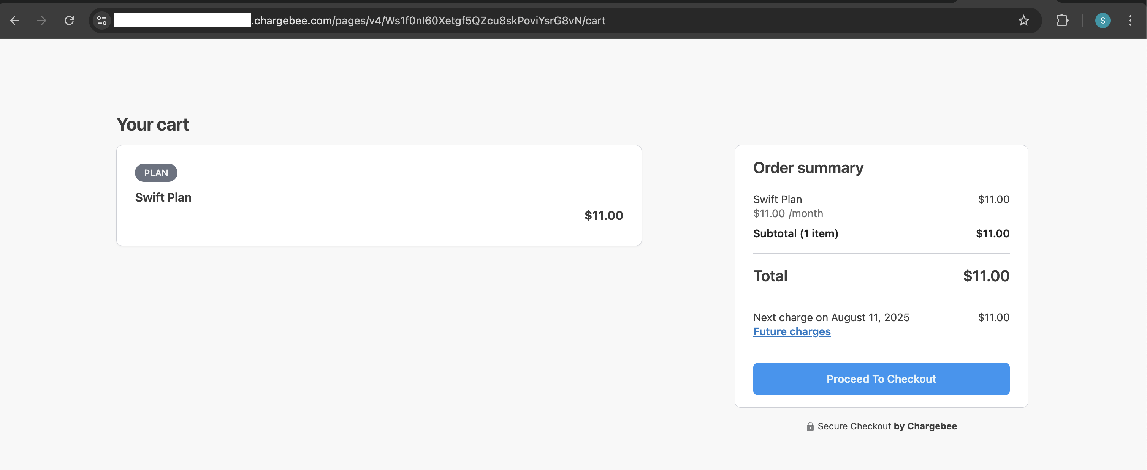Click the lock icon beside Secure Checkout
This screenshot has height=470, width=1147.
[810, 426]
